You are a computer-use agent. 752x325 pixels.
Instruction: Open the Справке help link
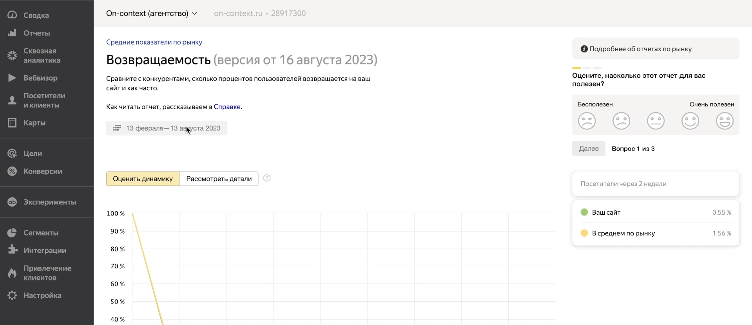click(227, 107)
